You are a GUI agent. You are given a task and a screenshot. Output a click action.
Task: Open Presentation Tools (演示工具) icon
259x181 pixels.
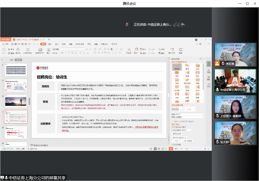[x=172, y=50]
